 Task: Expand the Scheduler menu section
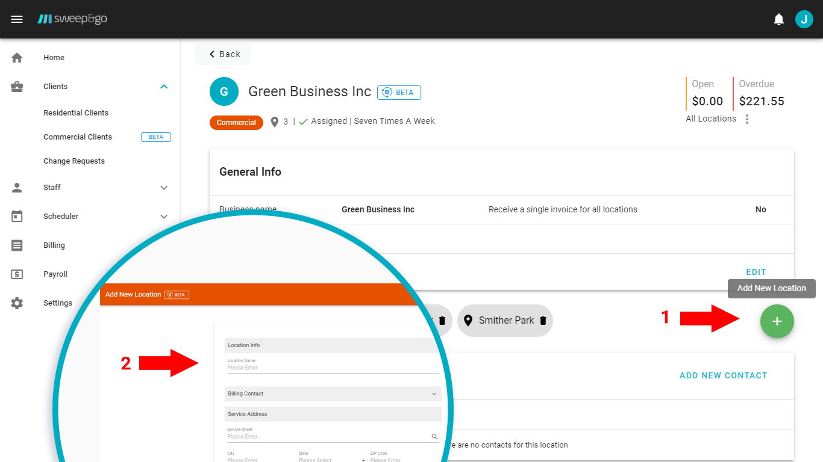pyautogui.click(x=164, y=217)
